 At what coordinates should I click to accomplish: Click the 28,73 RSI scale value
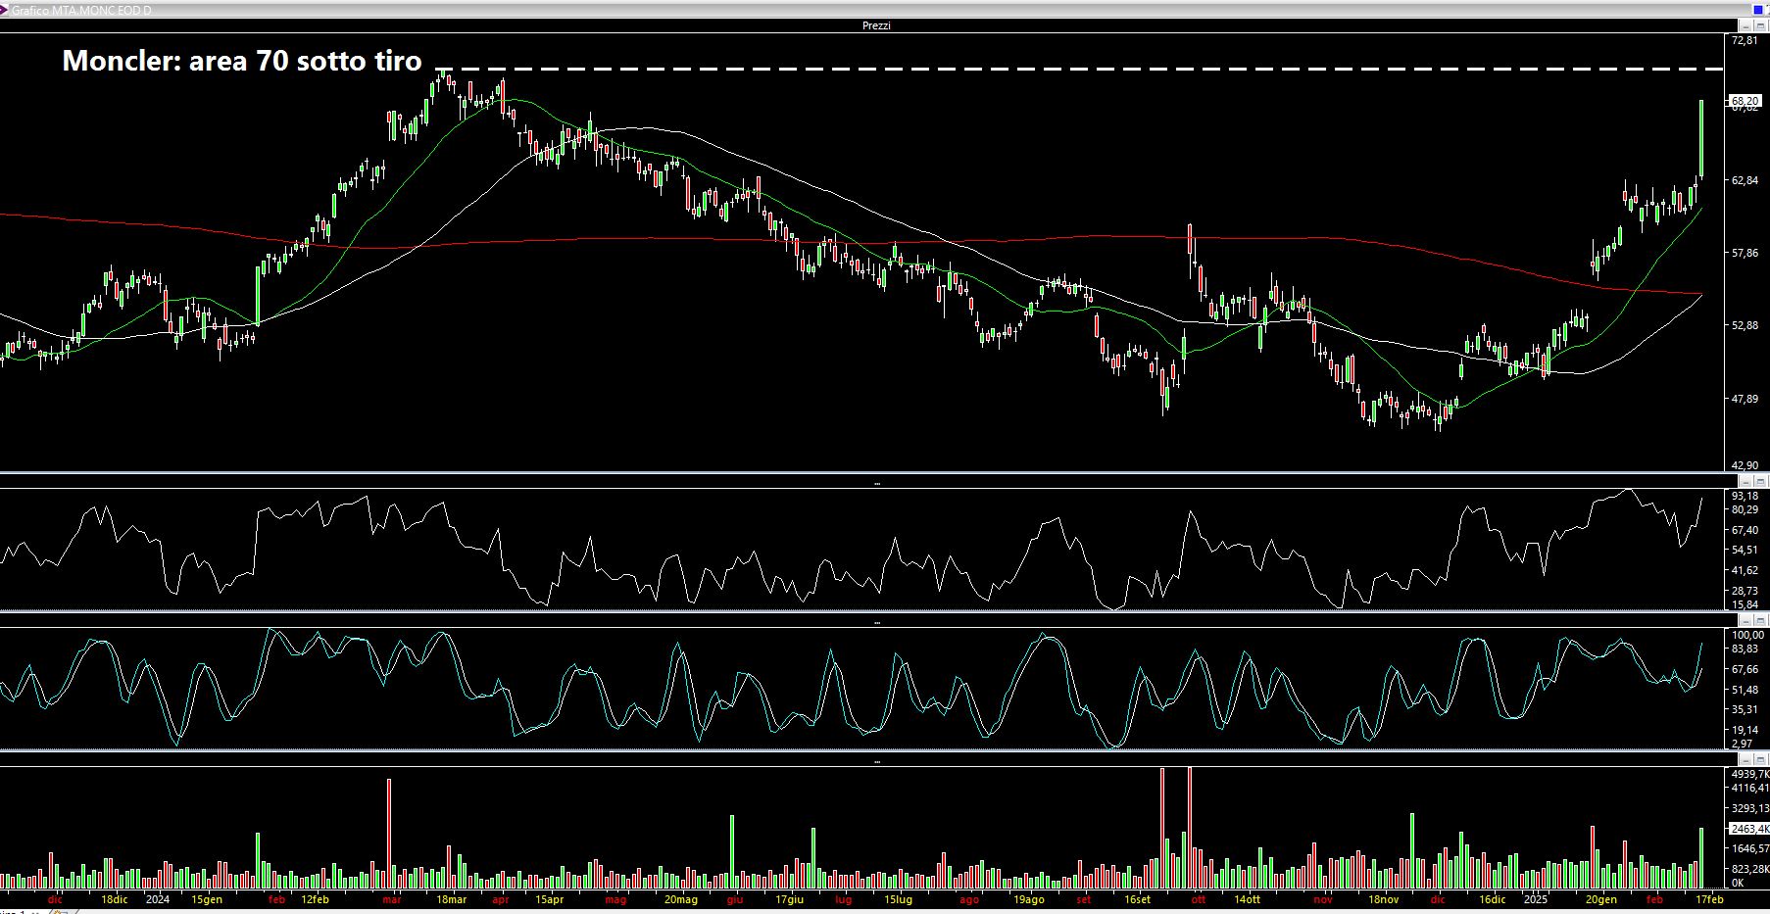click(x=1745, y=591)
